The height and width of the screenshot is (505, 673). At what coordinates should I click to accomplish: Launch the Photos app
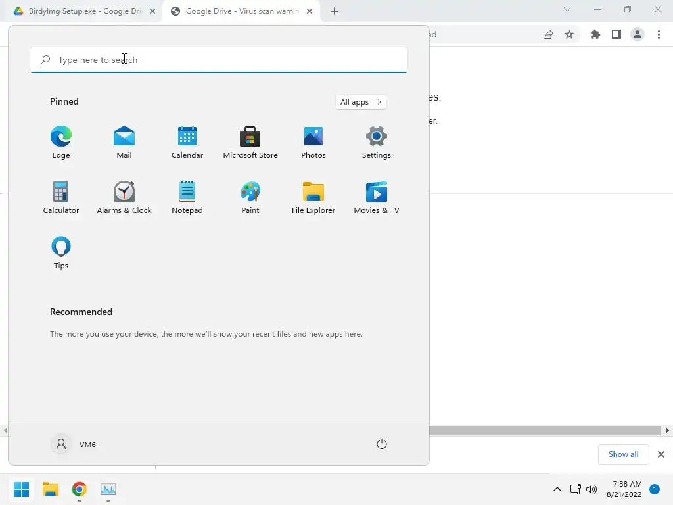pos(313,142)
